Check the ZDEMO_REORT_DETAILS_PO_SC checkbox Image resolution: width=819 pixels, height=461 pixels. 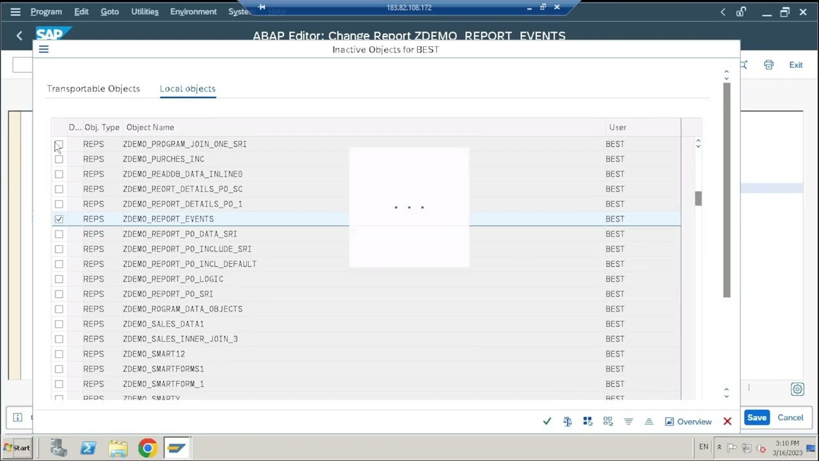pos(59,189)
